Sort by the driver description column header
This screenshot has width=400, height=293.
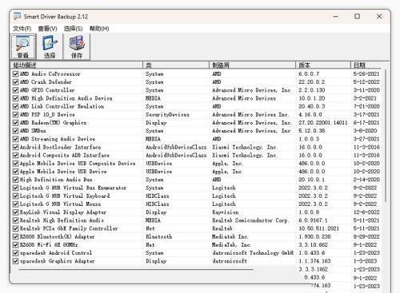(77, 65)
